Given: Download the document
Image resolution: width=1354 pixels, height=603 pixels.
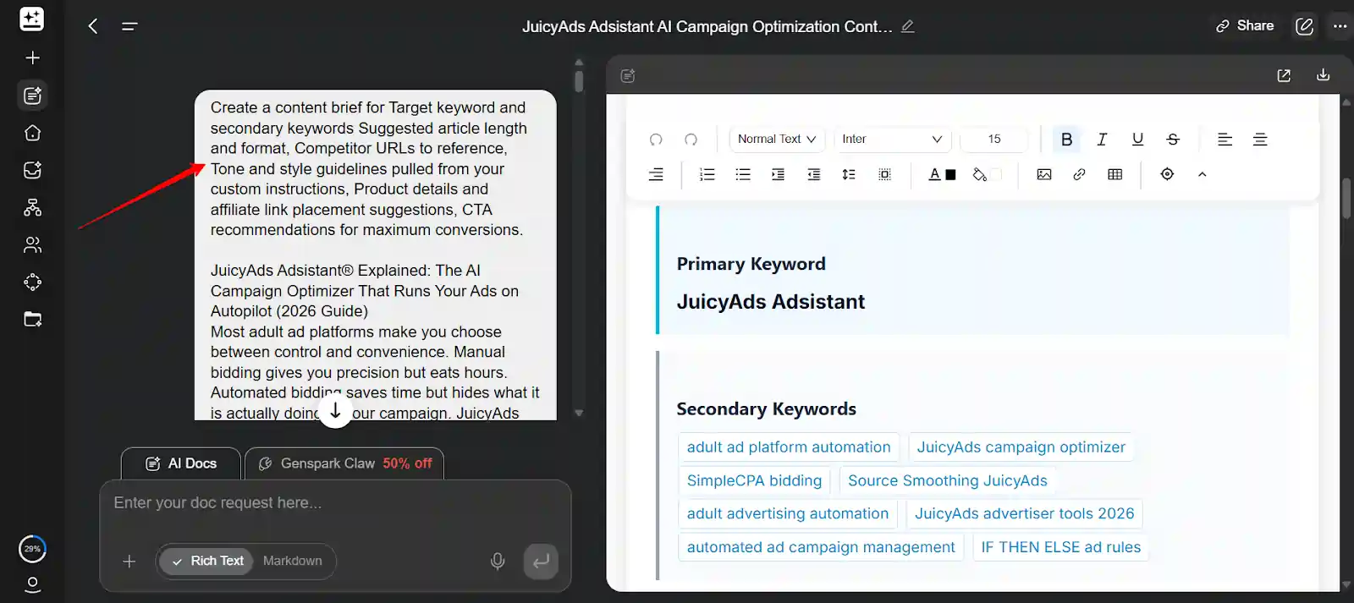Looking at the screenshot, I should [x=1324, y=75].
